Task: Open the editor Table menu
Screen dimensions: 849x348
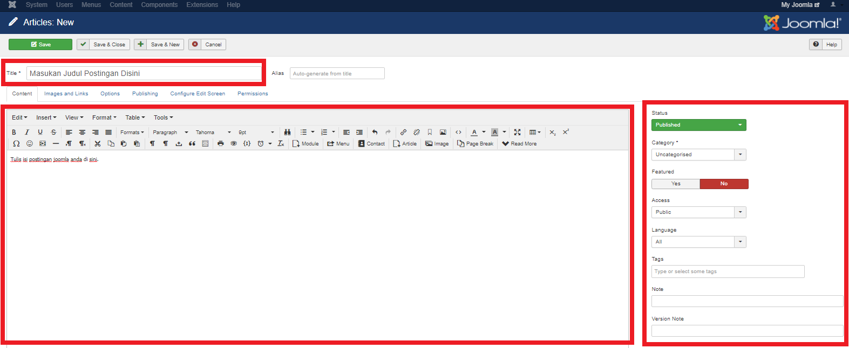Action: coord(135,117)
